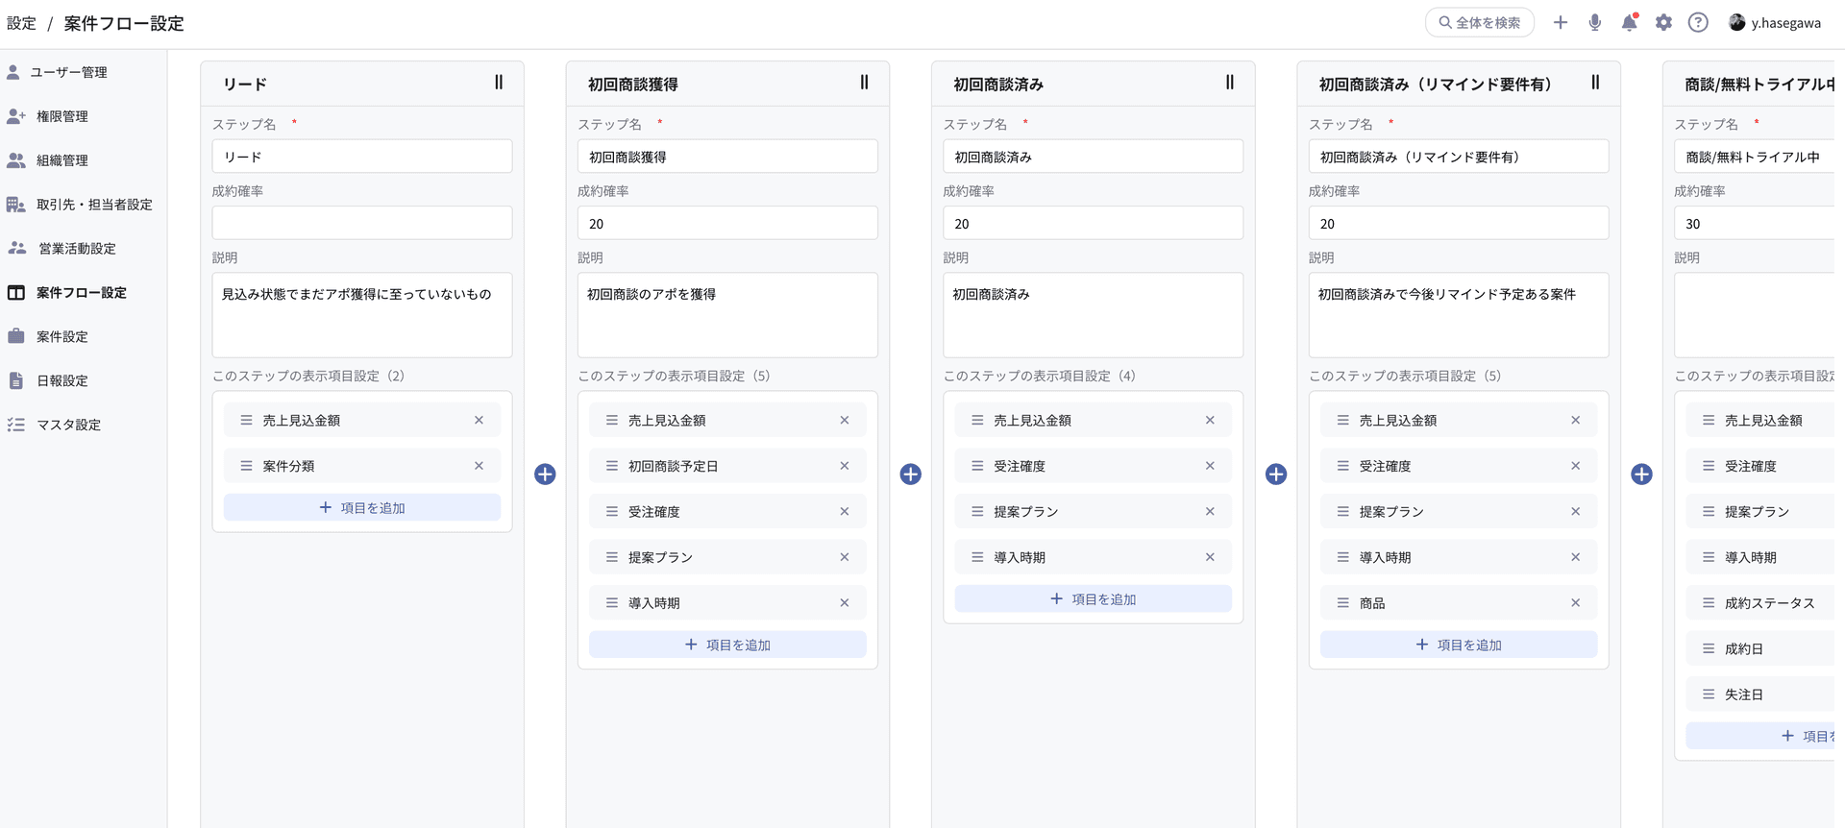The width and height of the screenshot is (1845, 828).
Task: Remove 初回商談予定日 from 初回商談獲得 step
Action: click(844, 466)
